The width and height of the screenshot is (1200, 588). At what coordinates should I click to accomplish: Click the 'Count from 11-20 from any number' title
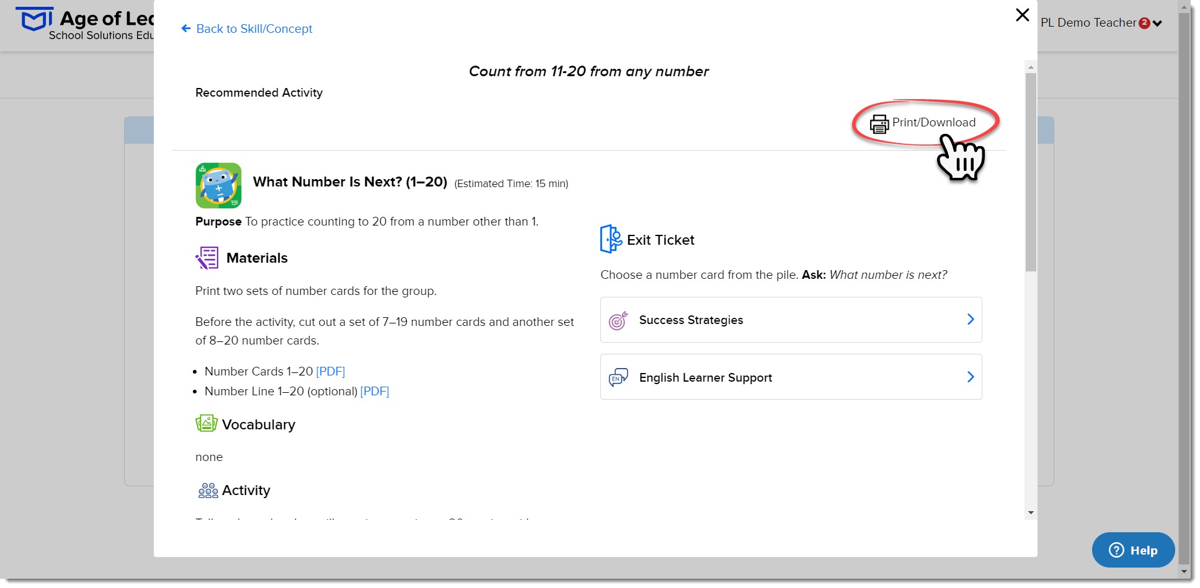pyautogui.click(x=589, y=71)
